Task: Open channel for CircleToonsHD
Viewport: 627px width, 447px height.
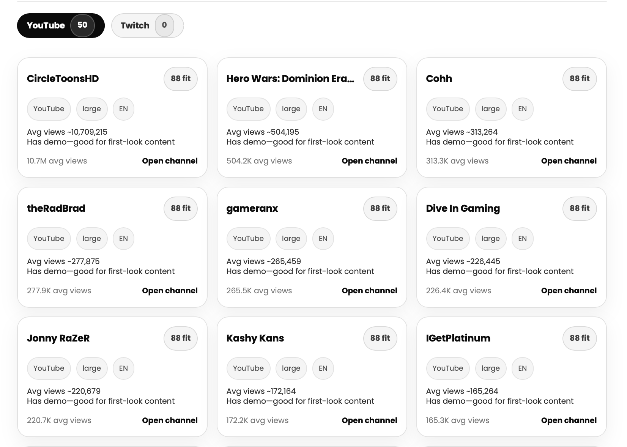Action: [170, 161]
